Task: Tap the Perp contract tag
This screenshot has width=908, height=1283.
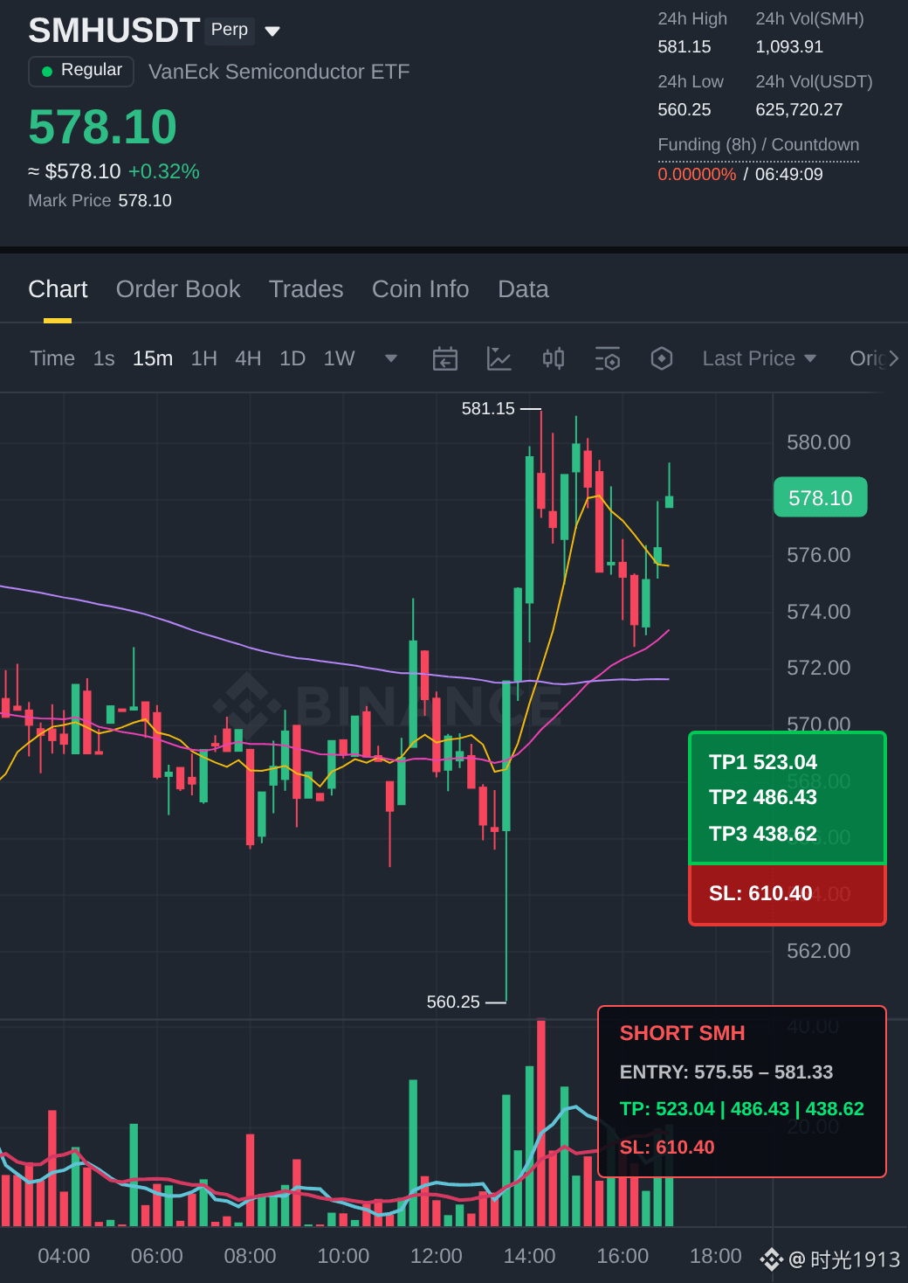Action: pos(230,30)
